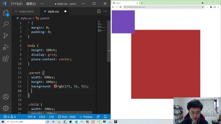The image size is (221, 124).
Task: Open the Search view in VS Code
Action: [6, 24]
